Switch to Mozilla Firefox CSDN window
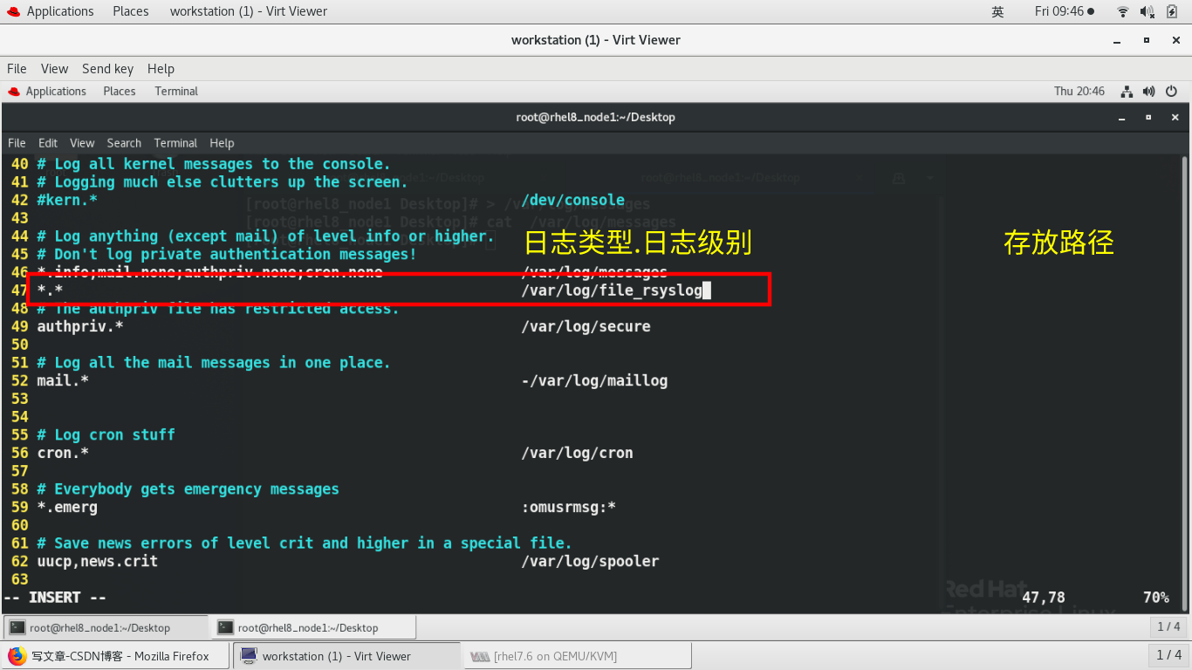1192x670 pixels. [x=116, y=656]
